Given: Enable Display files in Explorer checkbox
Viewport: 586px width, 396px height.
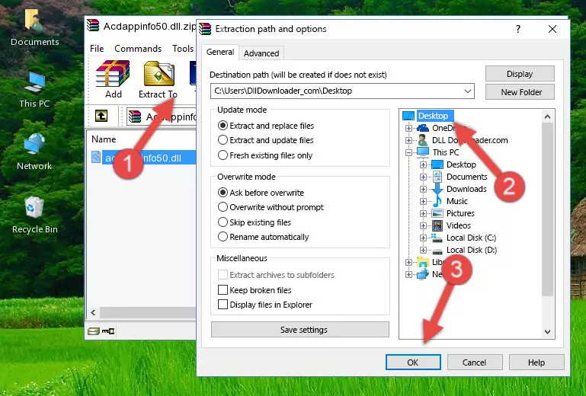Looking at the screenshot, I should [x=223, y=305].
